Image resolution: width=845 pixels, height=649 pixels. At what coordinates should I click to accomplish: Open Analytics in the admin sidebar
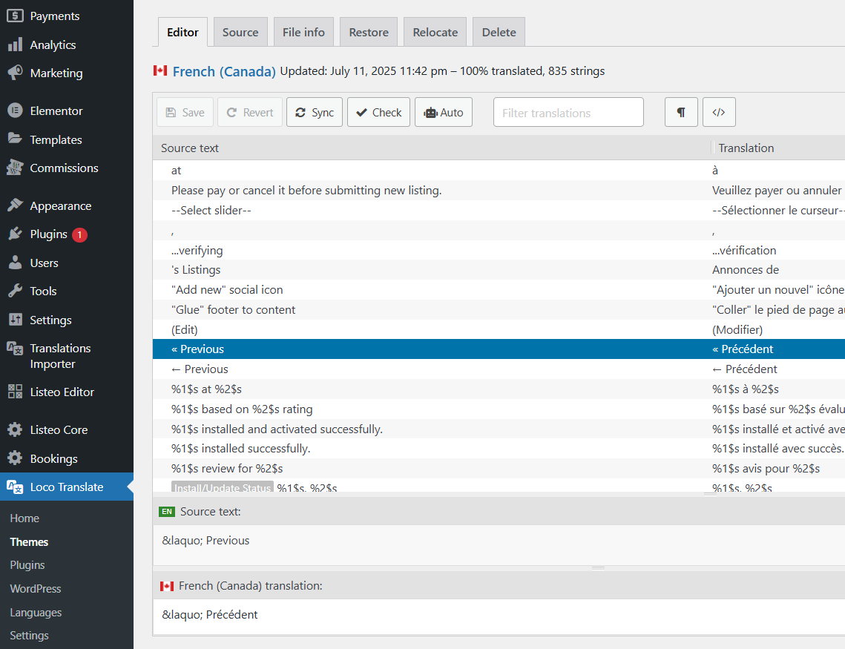coord(53,45)
